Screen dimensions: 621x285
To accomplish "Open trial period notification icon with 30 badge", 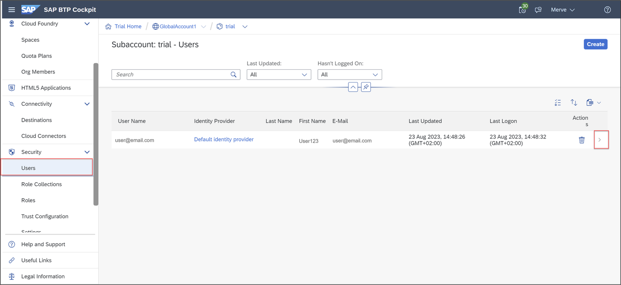I will tap(523, 9).
